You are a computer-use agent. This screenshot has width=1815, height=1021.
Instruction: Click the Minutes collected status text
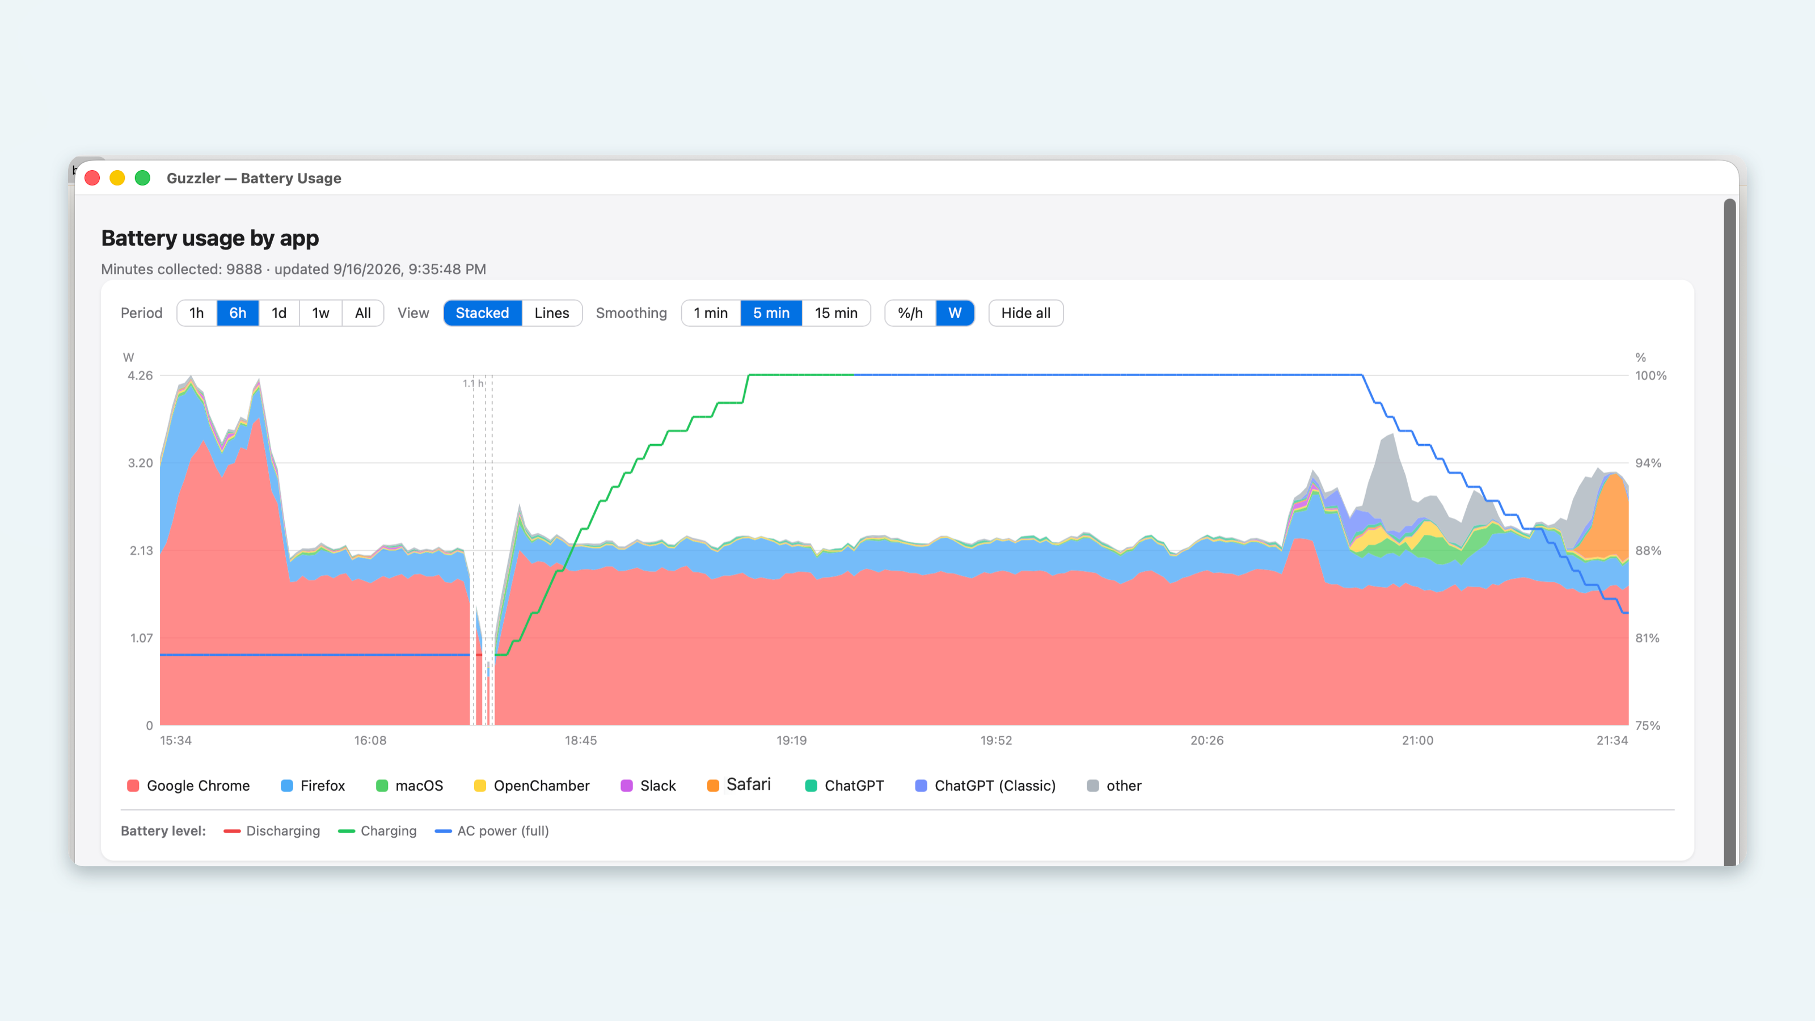pos(293,269)
